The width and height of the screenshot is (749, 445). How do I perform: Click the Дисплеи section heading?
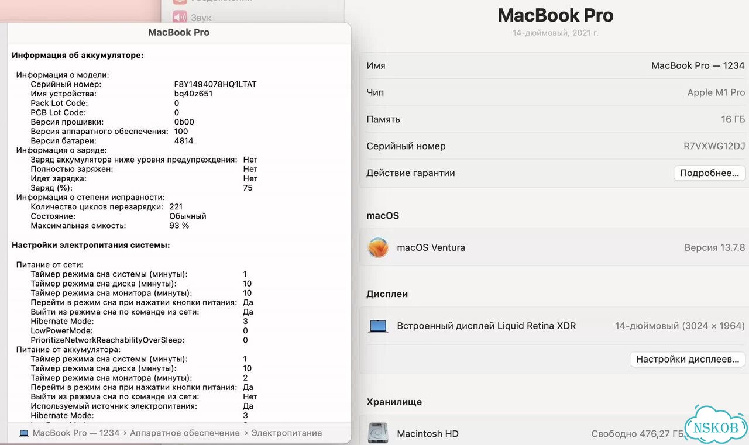click(x=387, y=294)
